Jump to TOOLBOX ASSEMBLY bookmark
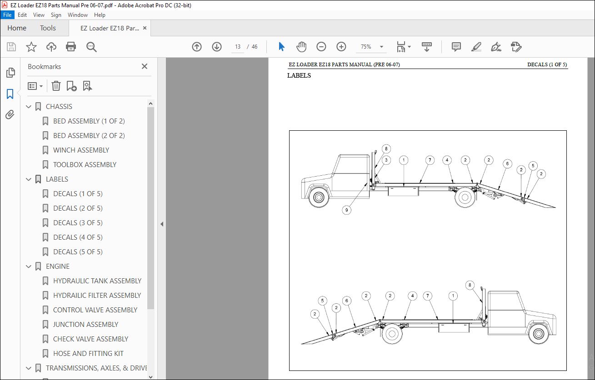595x380 pixels. pos(85,165)
